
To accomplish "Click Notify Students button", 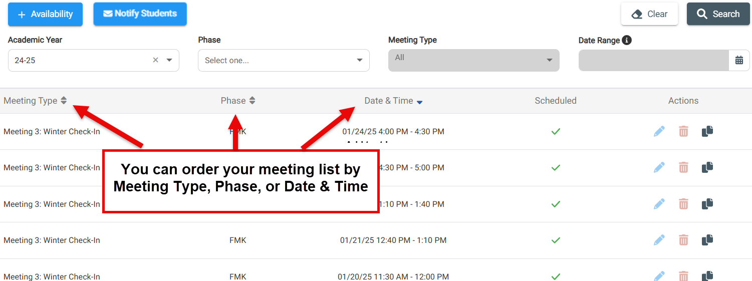I will [140, 14].
